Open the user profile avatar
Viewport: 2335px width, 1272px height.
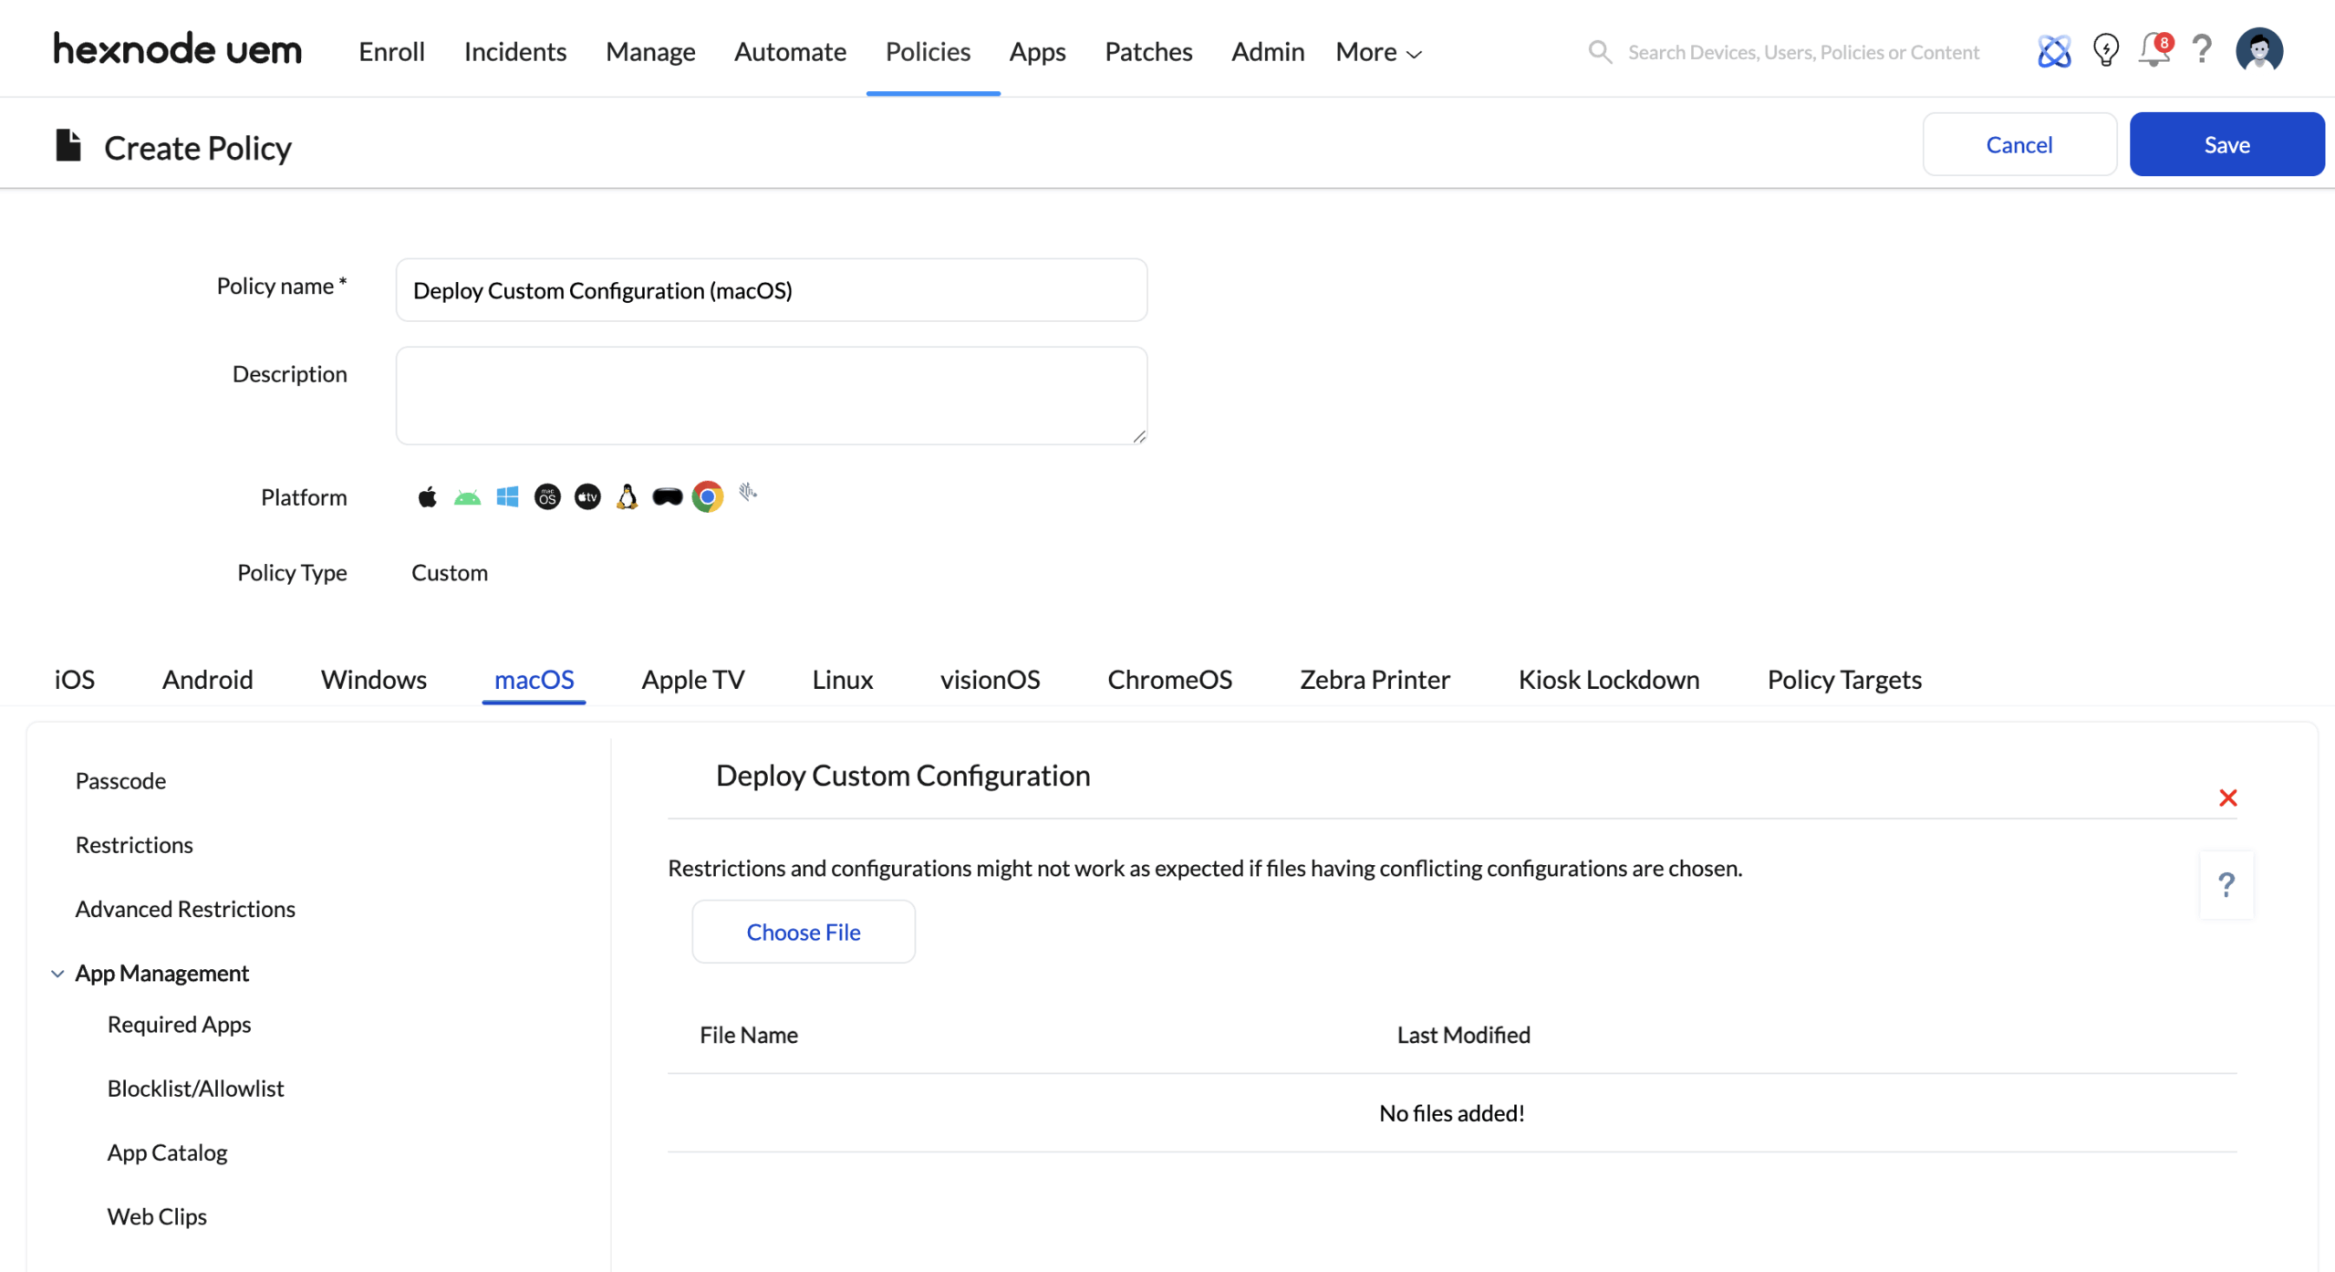[x=2258, y=50]
